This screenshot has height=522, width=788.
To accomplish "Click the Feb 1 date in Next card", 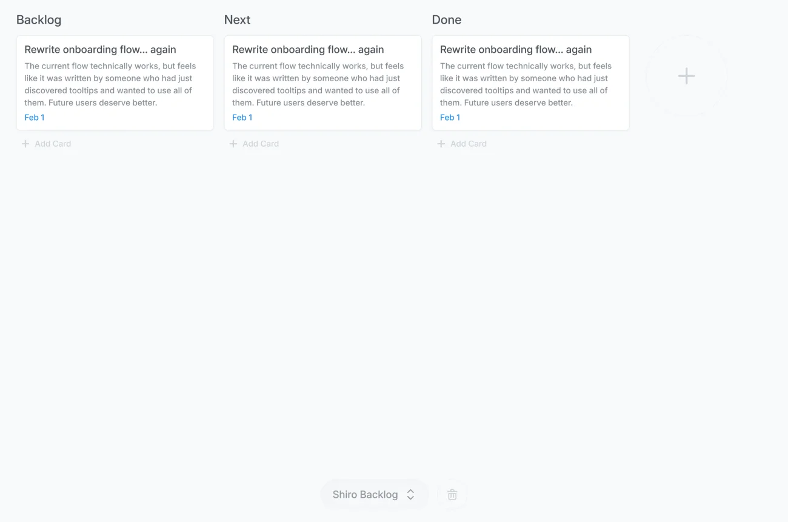I will click(242, 118).
